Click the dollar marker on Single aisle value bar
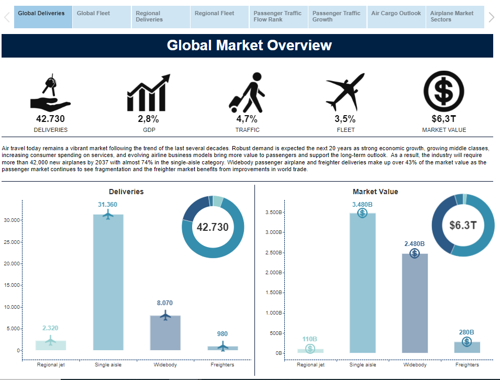500x380 pixels. 362,213
